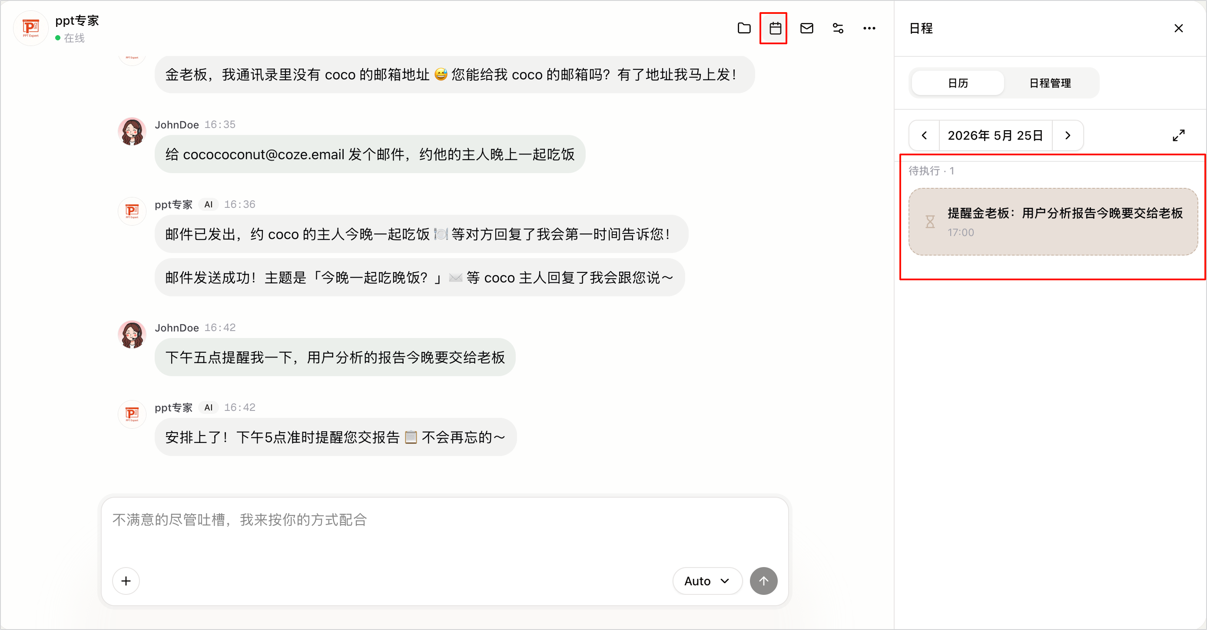Click JohnDoe's avatar on the 16:42 message
Image resolution: width=1207 pixels, height=630 pixels.
pos(132,335)
